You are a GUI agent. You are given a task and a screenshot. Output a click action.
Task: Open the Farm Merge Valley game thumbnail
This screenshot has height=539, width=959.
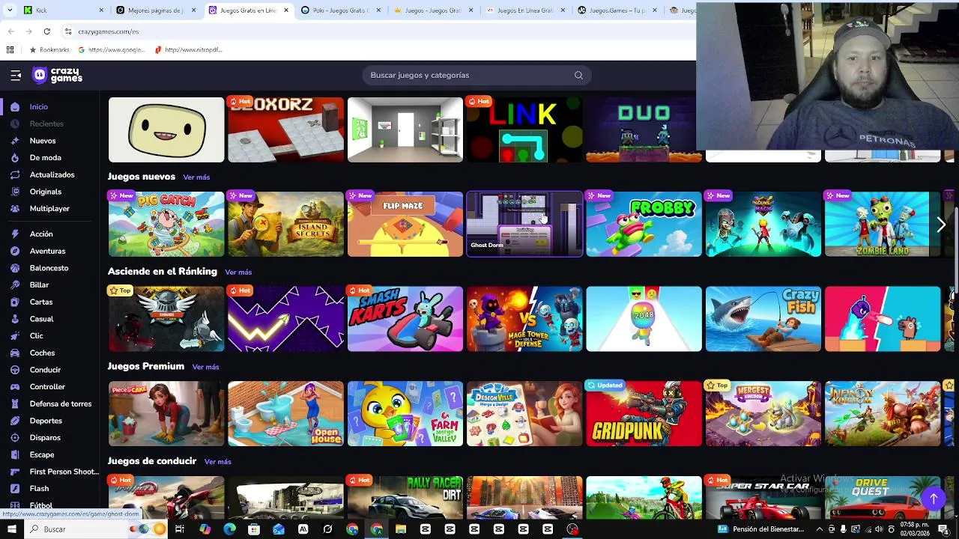(405, 413)
